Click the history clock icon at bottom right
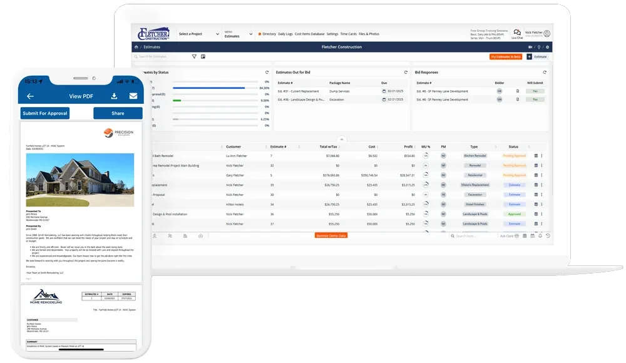This screenshot has width=626, height=363. [x=548, y=236]
